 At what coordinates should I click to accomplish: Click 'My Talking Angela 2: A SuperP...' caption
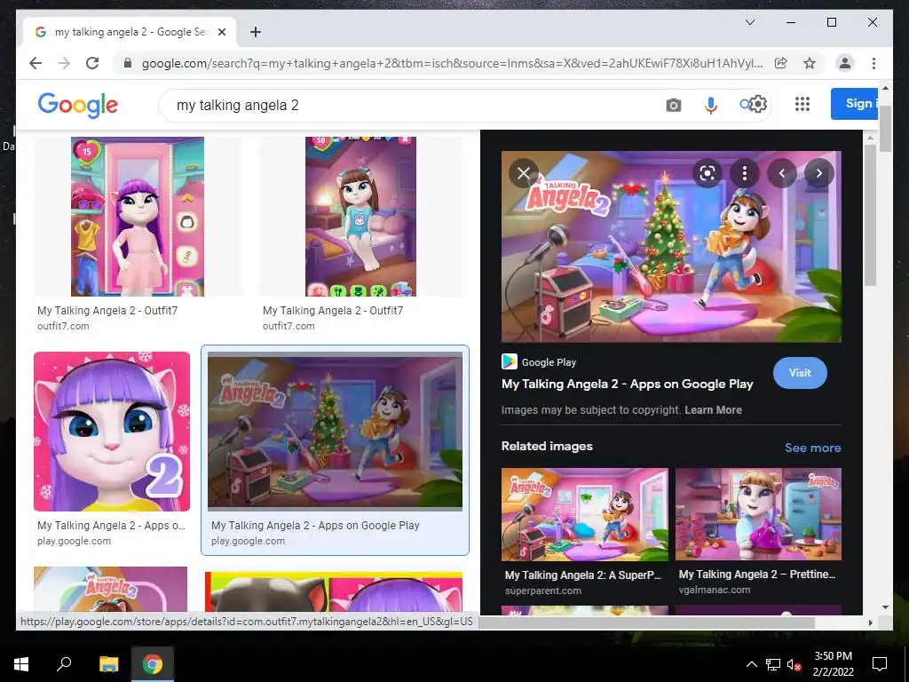coord(582,575)
